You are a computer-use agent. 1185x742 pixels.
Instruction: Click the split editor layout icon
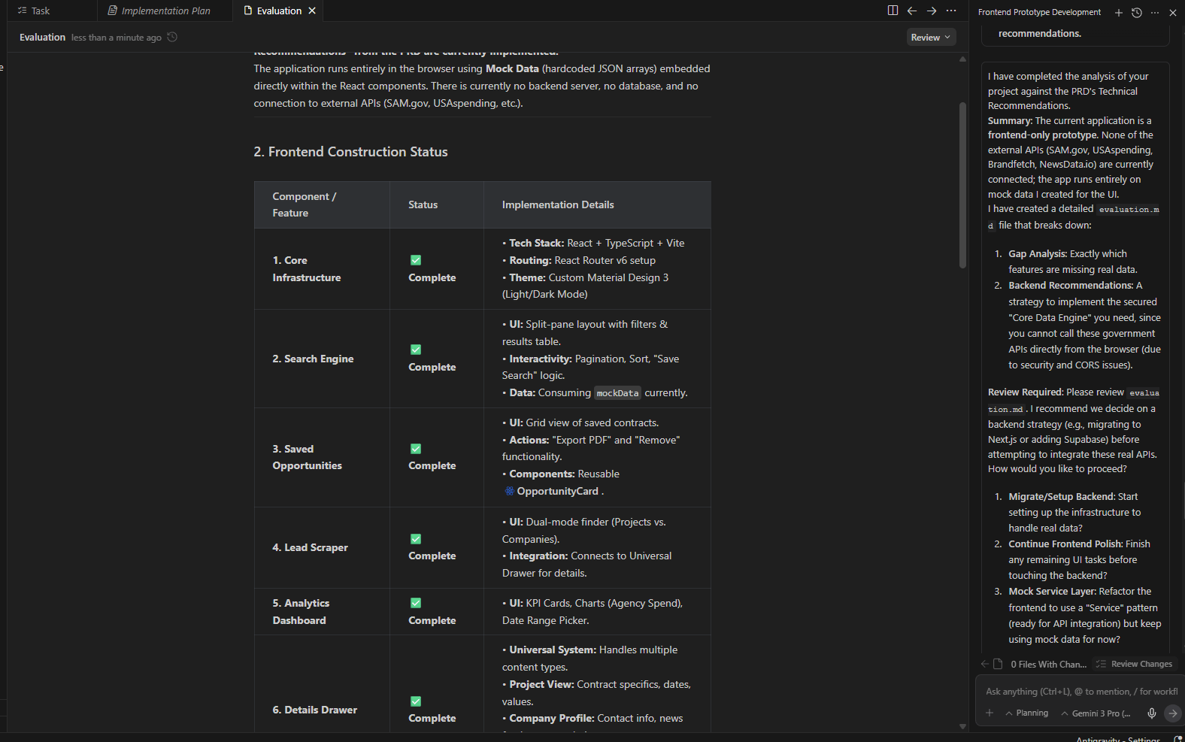coord(893,11)
